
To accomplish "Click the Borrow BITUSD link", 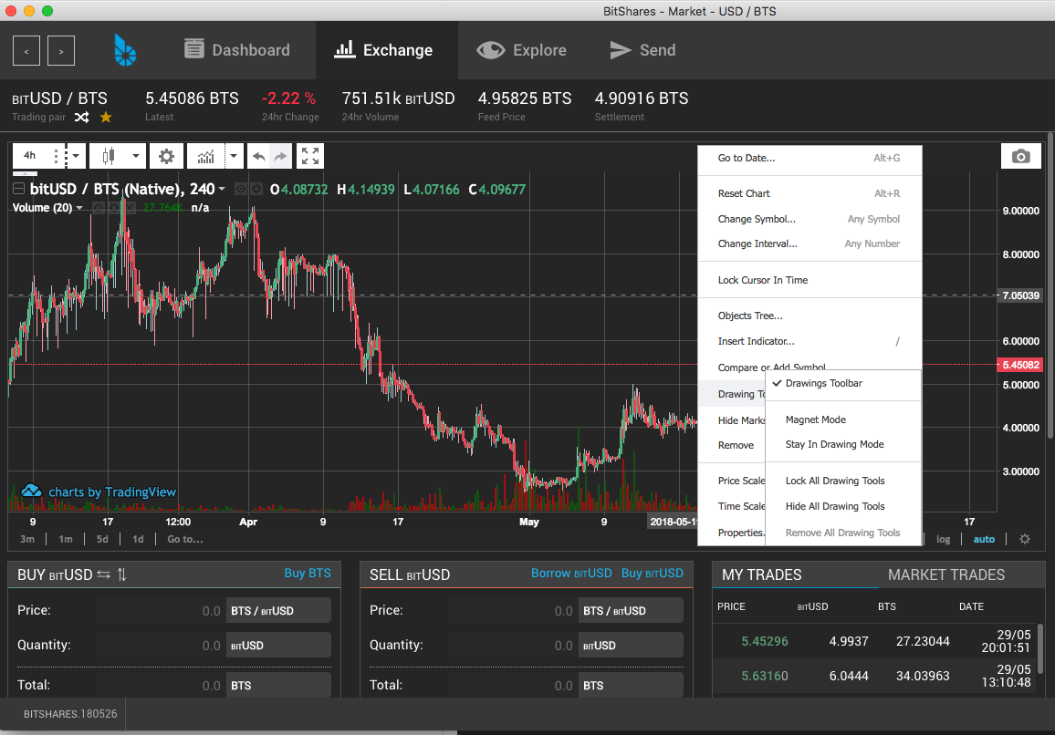I will point(571,574).
